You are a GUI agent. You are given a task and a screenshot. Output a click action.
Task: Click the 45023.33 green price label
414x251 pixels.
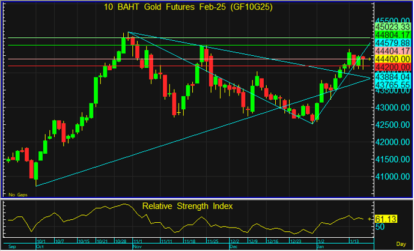(x=392, y=27)
